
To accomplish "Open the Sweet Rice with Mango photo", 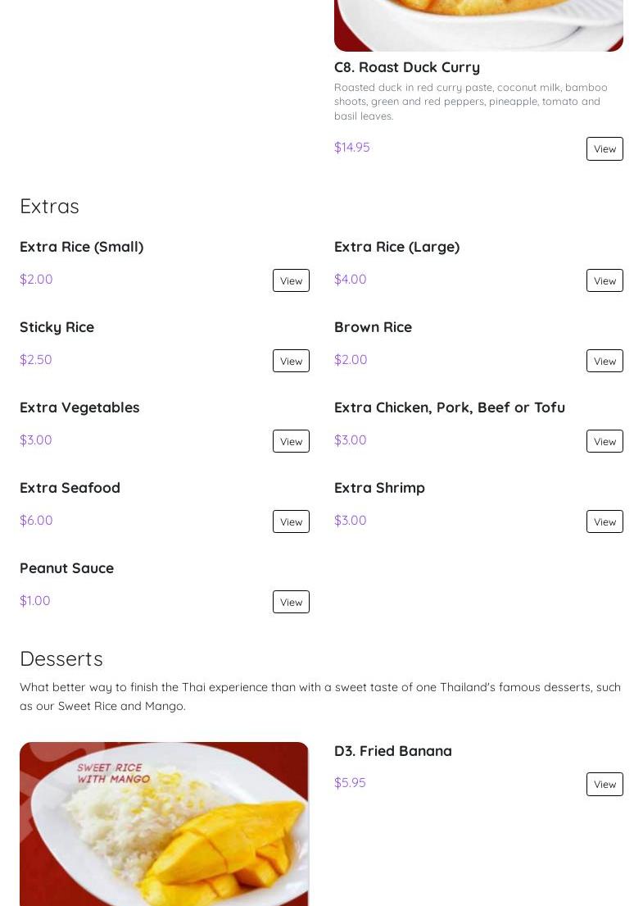I will click(x=164, y=824).
